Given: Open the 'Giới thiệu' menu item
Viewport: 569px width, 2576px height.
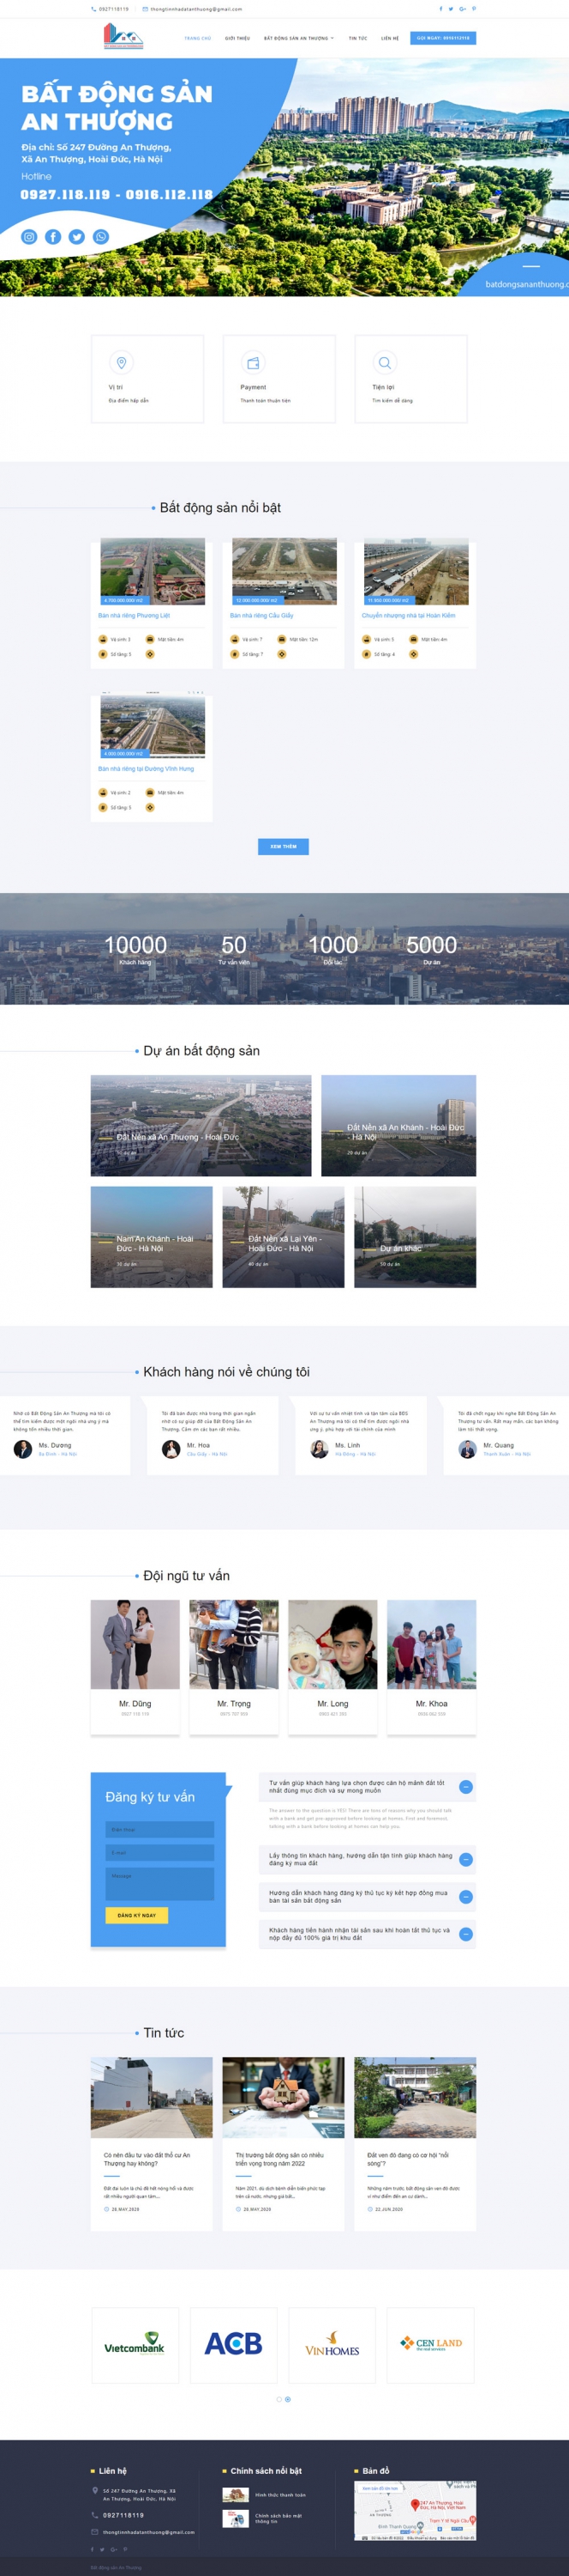Looking at the screenshot, I should tap(237, 38).
